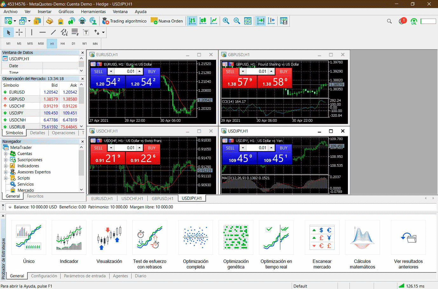Select the D1 timeframe
The width and height of the screenshot is (438, 289).
click(x=73, y=44)
